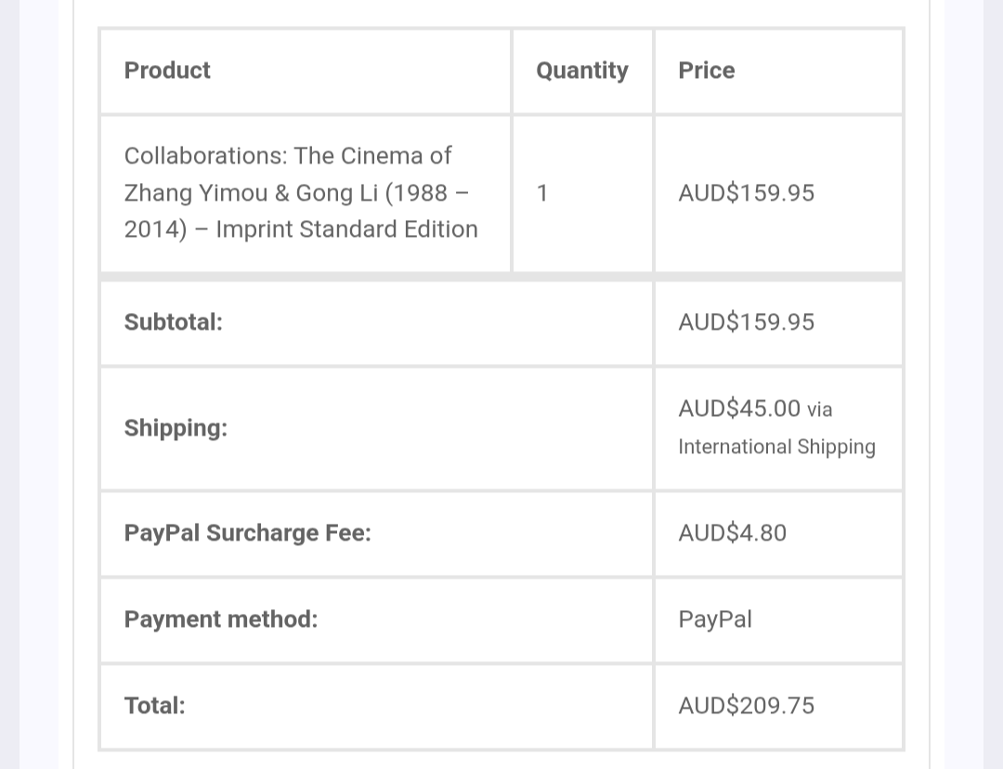Click the PayPal Surcharge Fee label

(x=248, y=533)
